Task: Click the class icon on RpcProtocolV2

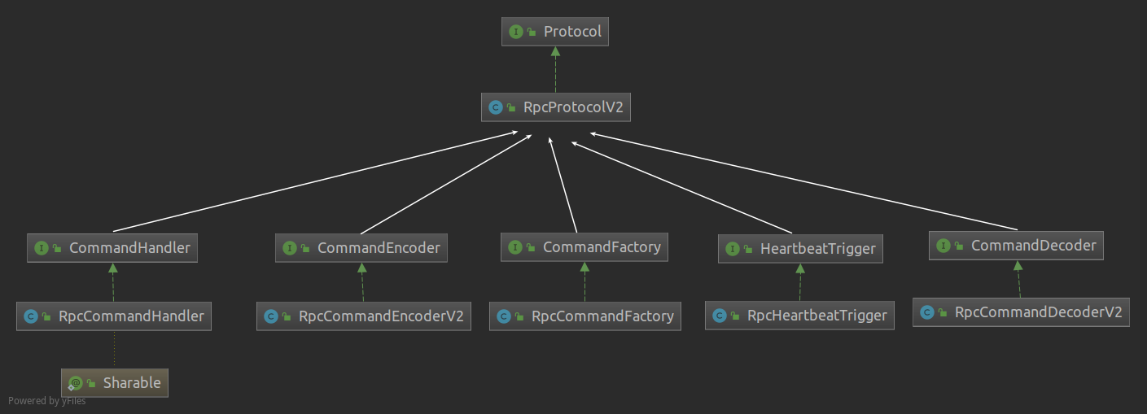Action: [496, 107]
